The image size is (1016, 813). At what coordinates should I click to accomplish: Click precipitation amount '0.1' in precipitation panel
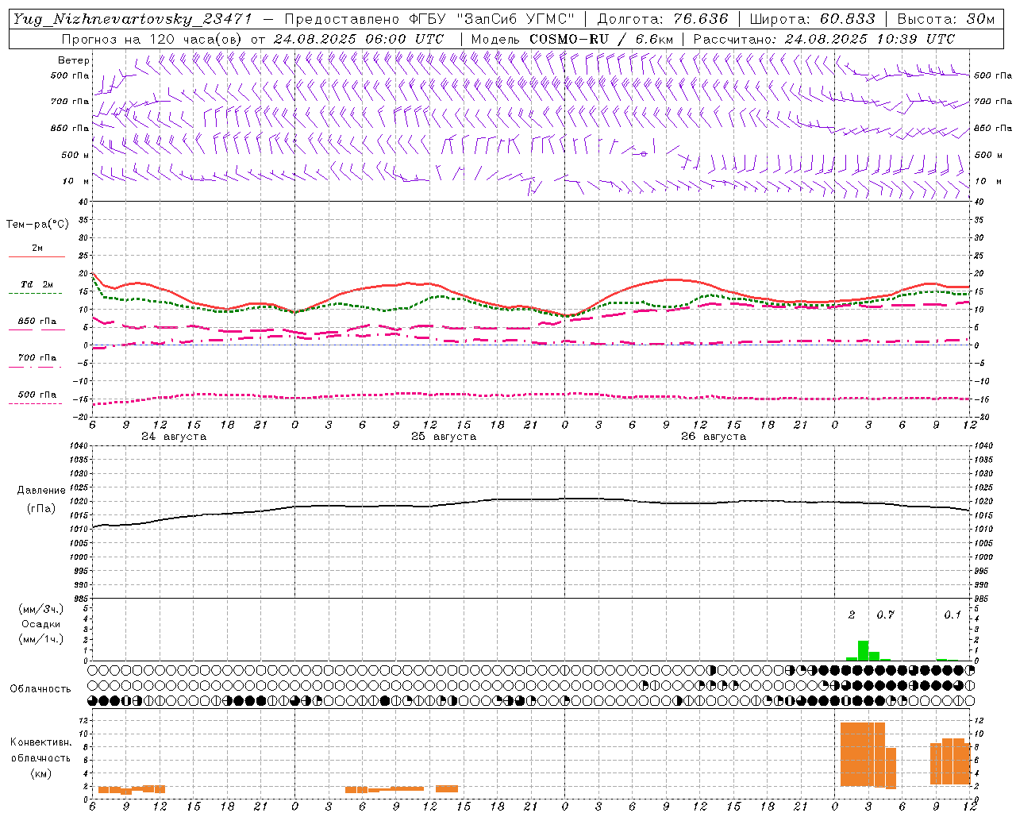[952, 615]
